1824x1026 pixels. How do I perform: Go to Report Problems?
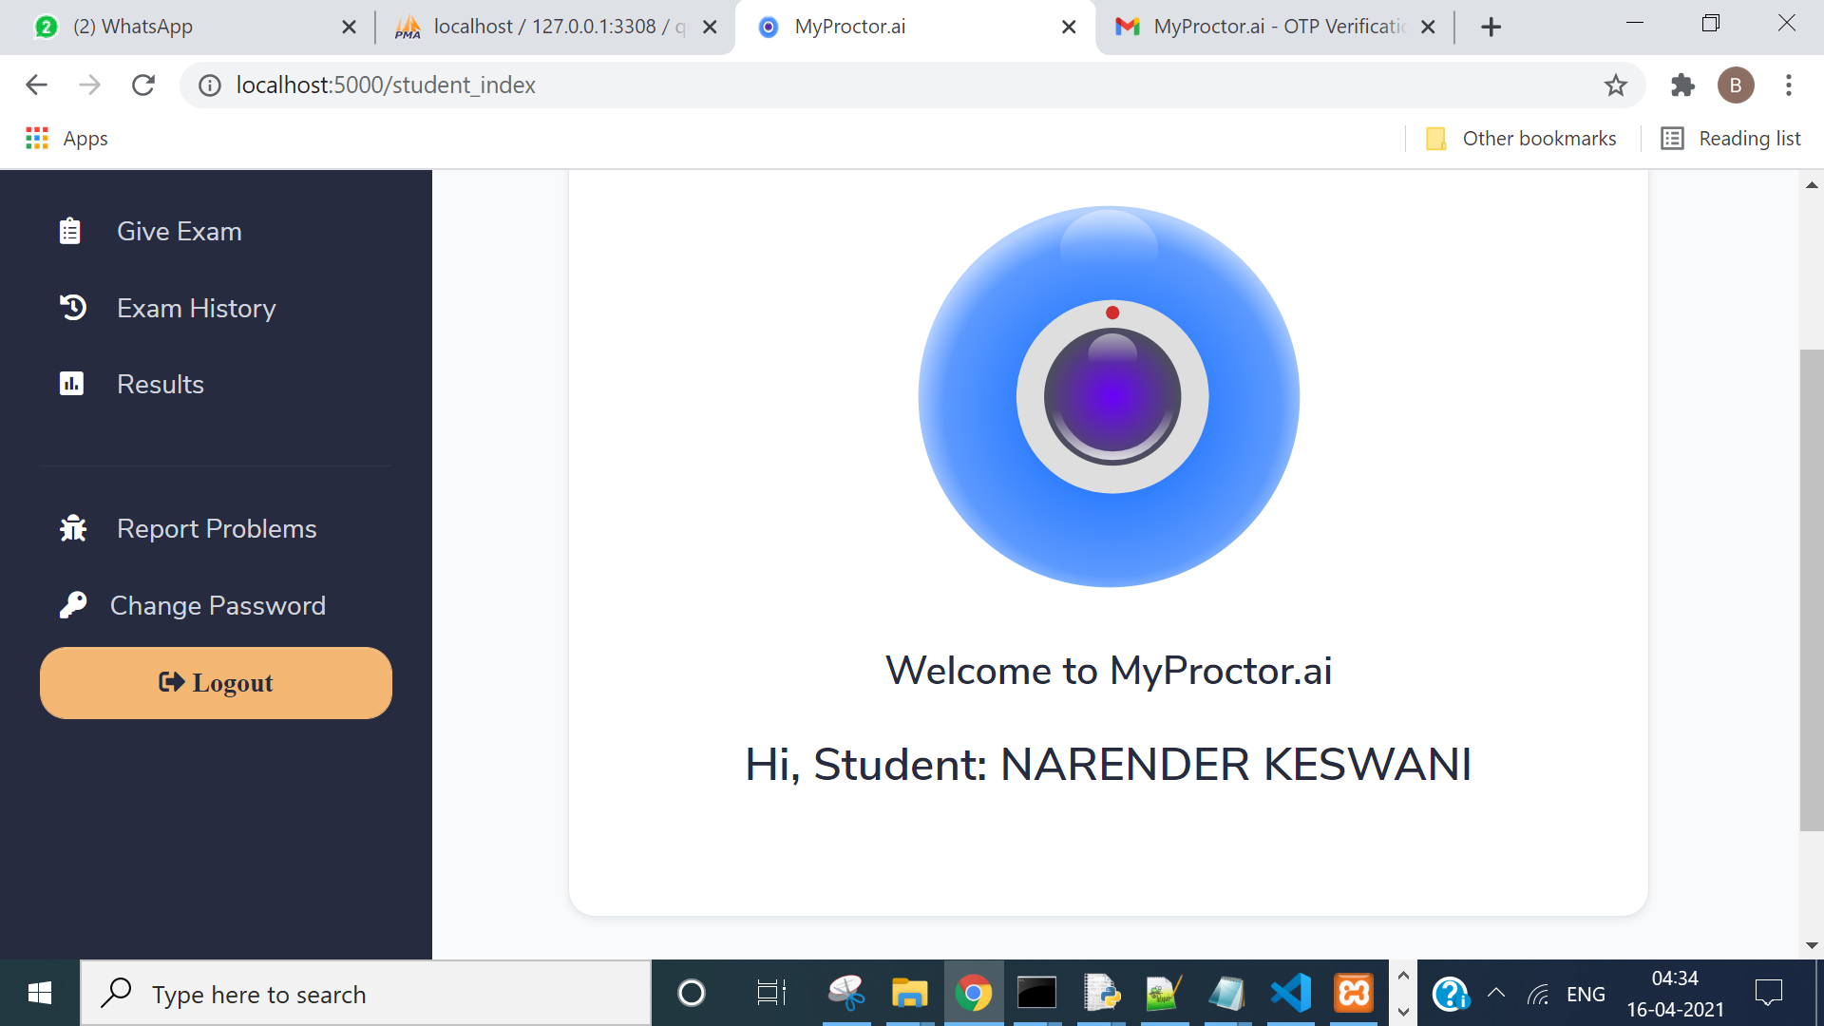point(216,528)
